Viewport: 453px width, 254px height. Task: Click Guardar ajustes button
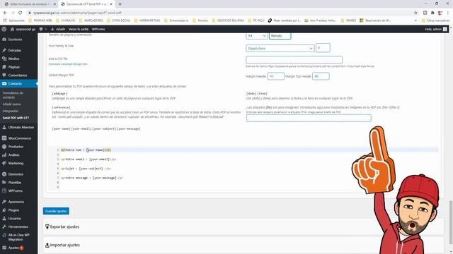coord(56,211)
